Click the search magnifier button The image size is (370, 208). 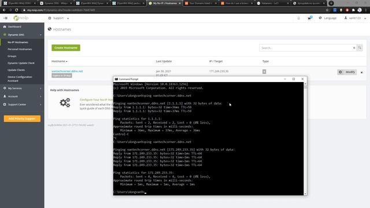(x=360, y=48)
